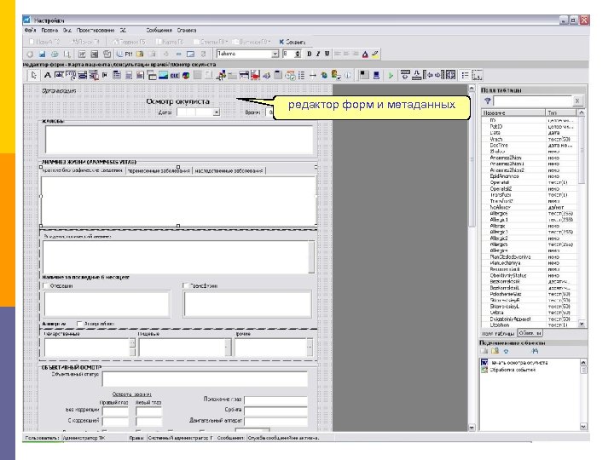Click the calendar clock control icon
The image size is (614, 460).
[x=290, y=75]
